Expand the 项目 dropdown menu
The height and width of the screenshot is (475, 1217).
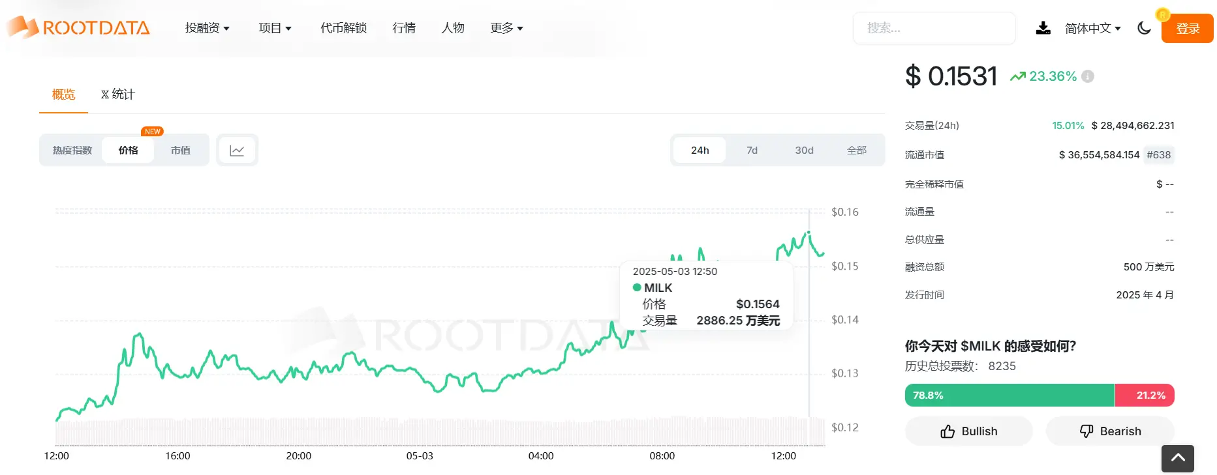(x=275, y=28)
